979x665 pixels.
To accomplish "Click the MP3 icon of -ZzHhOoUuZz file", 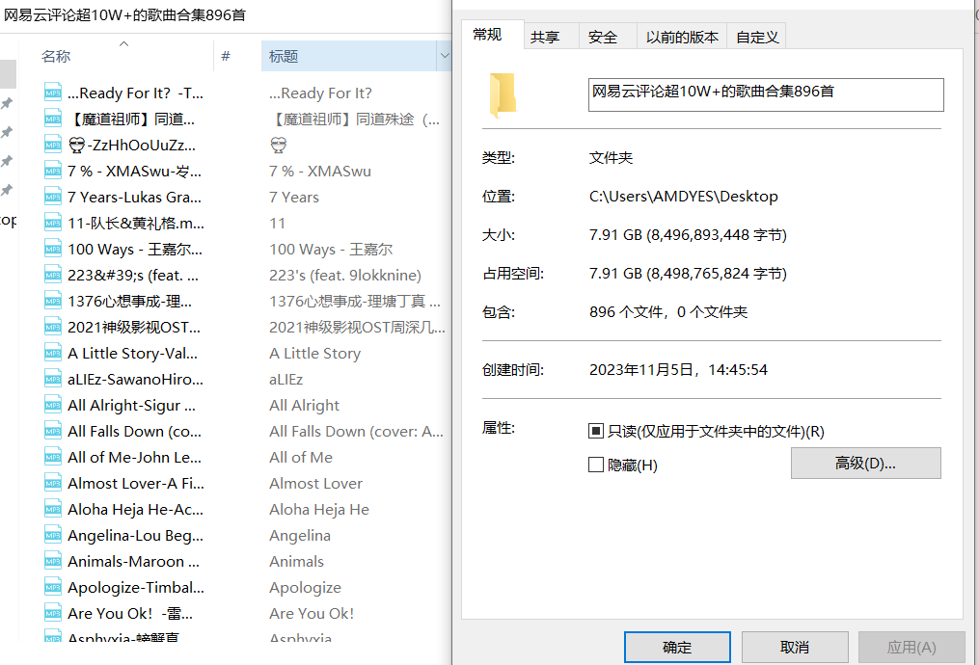I will click(53, 145).
